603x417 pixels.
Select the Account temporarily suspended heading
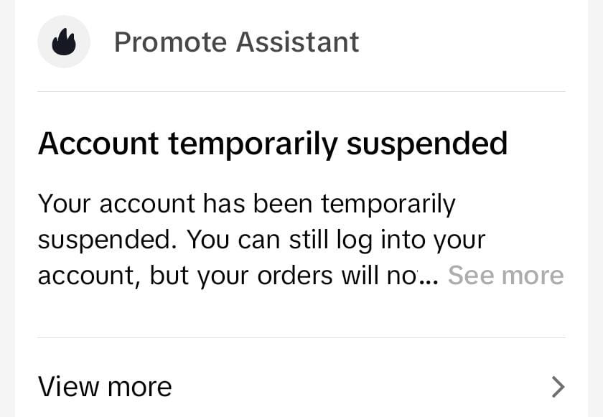[x=273, y=144]
